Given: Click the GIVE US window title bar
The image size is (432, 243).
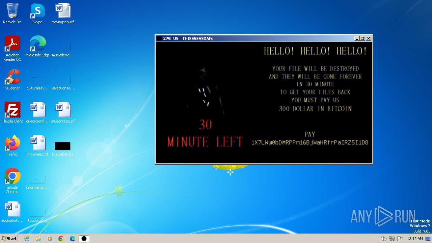Looking at the screenshot, I should [x=263, y=38].
